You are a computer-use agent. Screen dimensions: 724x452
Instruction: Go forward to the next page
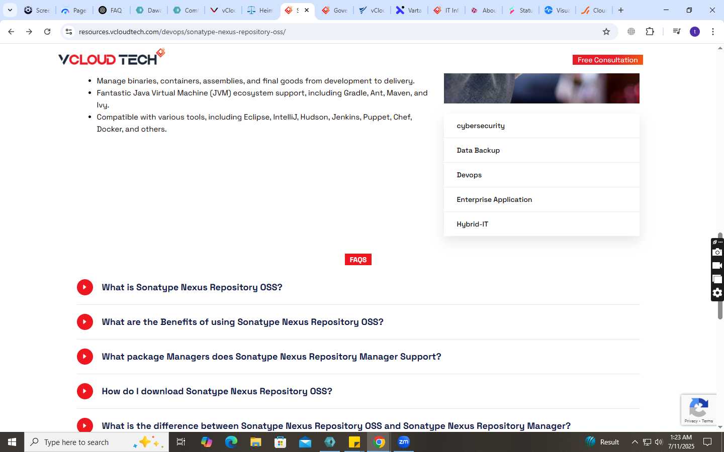29,32
